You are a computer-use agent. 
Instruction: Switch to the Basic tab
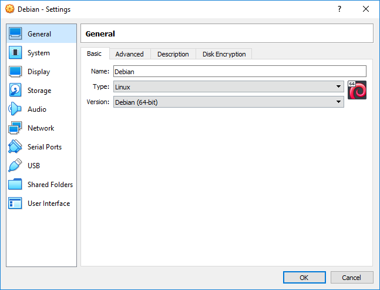coord(95,54)
